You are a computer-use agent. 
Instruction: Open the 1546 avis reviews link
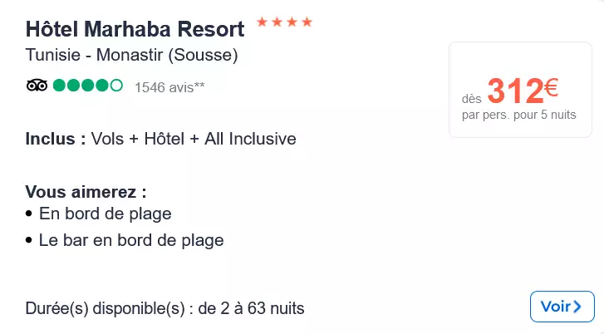(169, 86)
